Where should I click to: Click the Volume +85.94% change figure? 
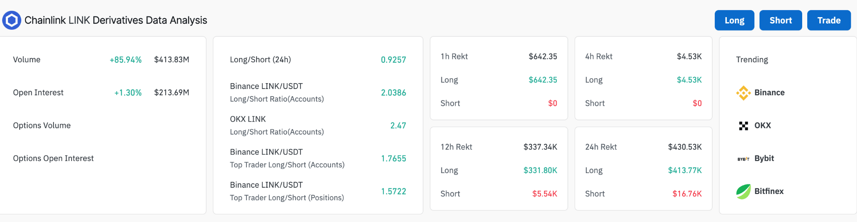(126, 60)
